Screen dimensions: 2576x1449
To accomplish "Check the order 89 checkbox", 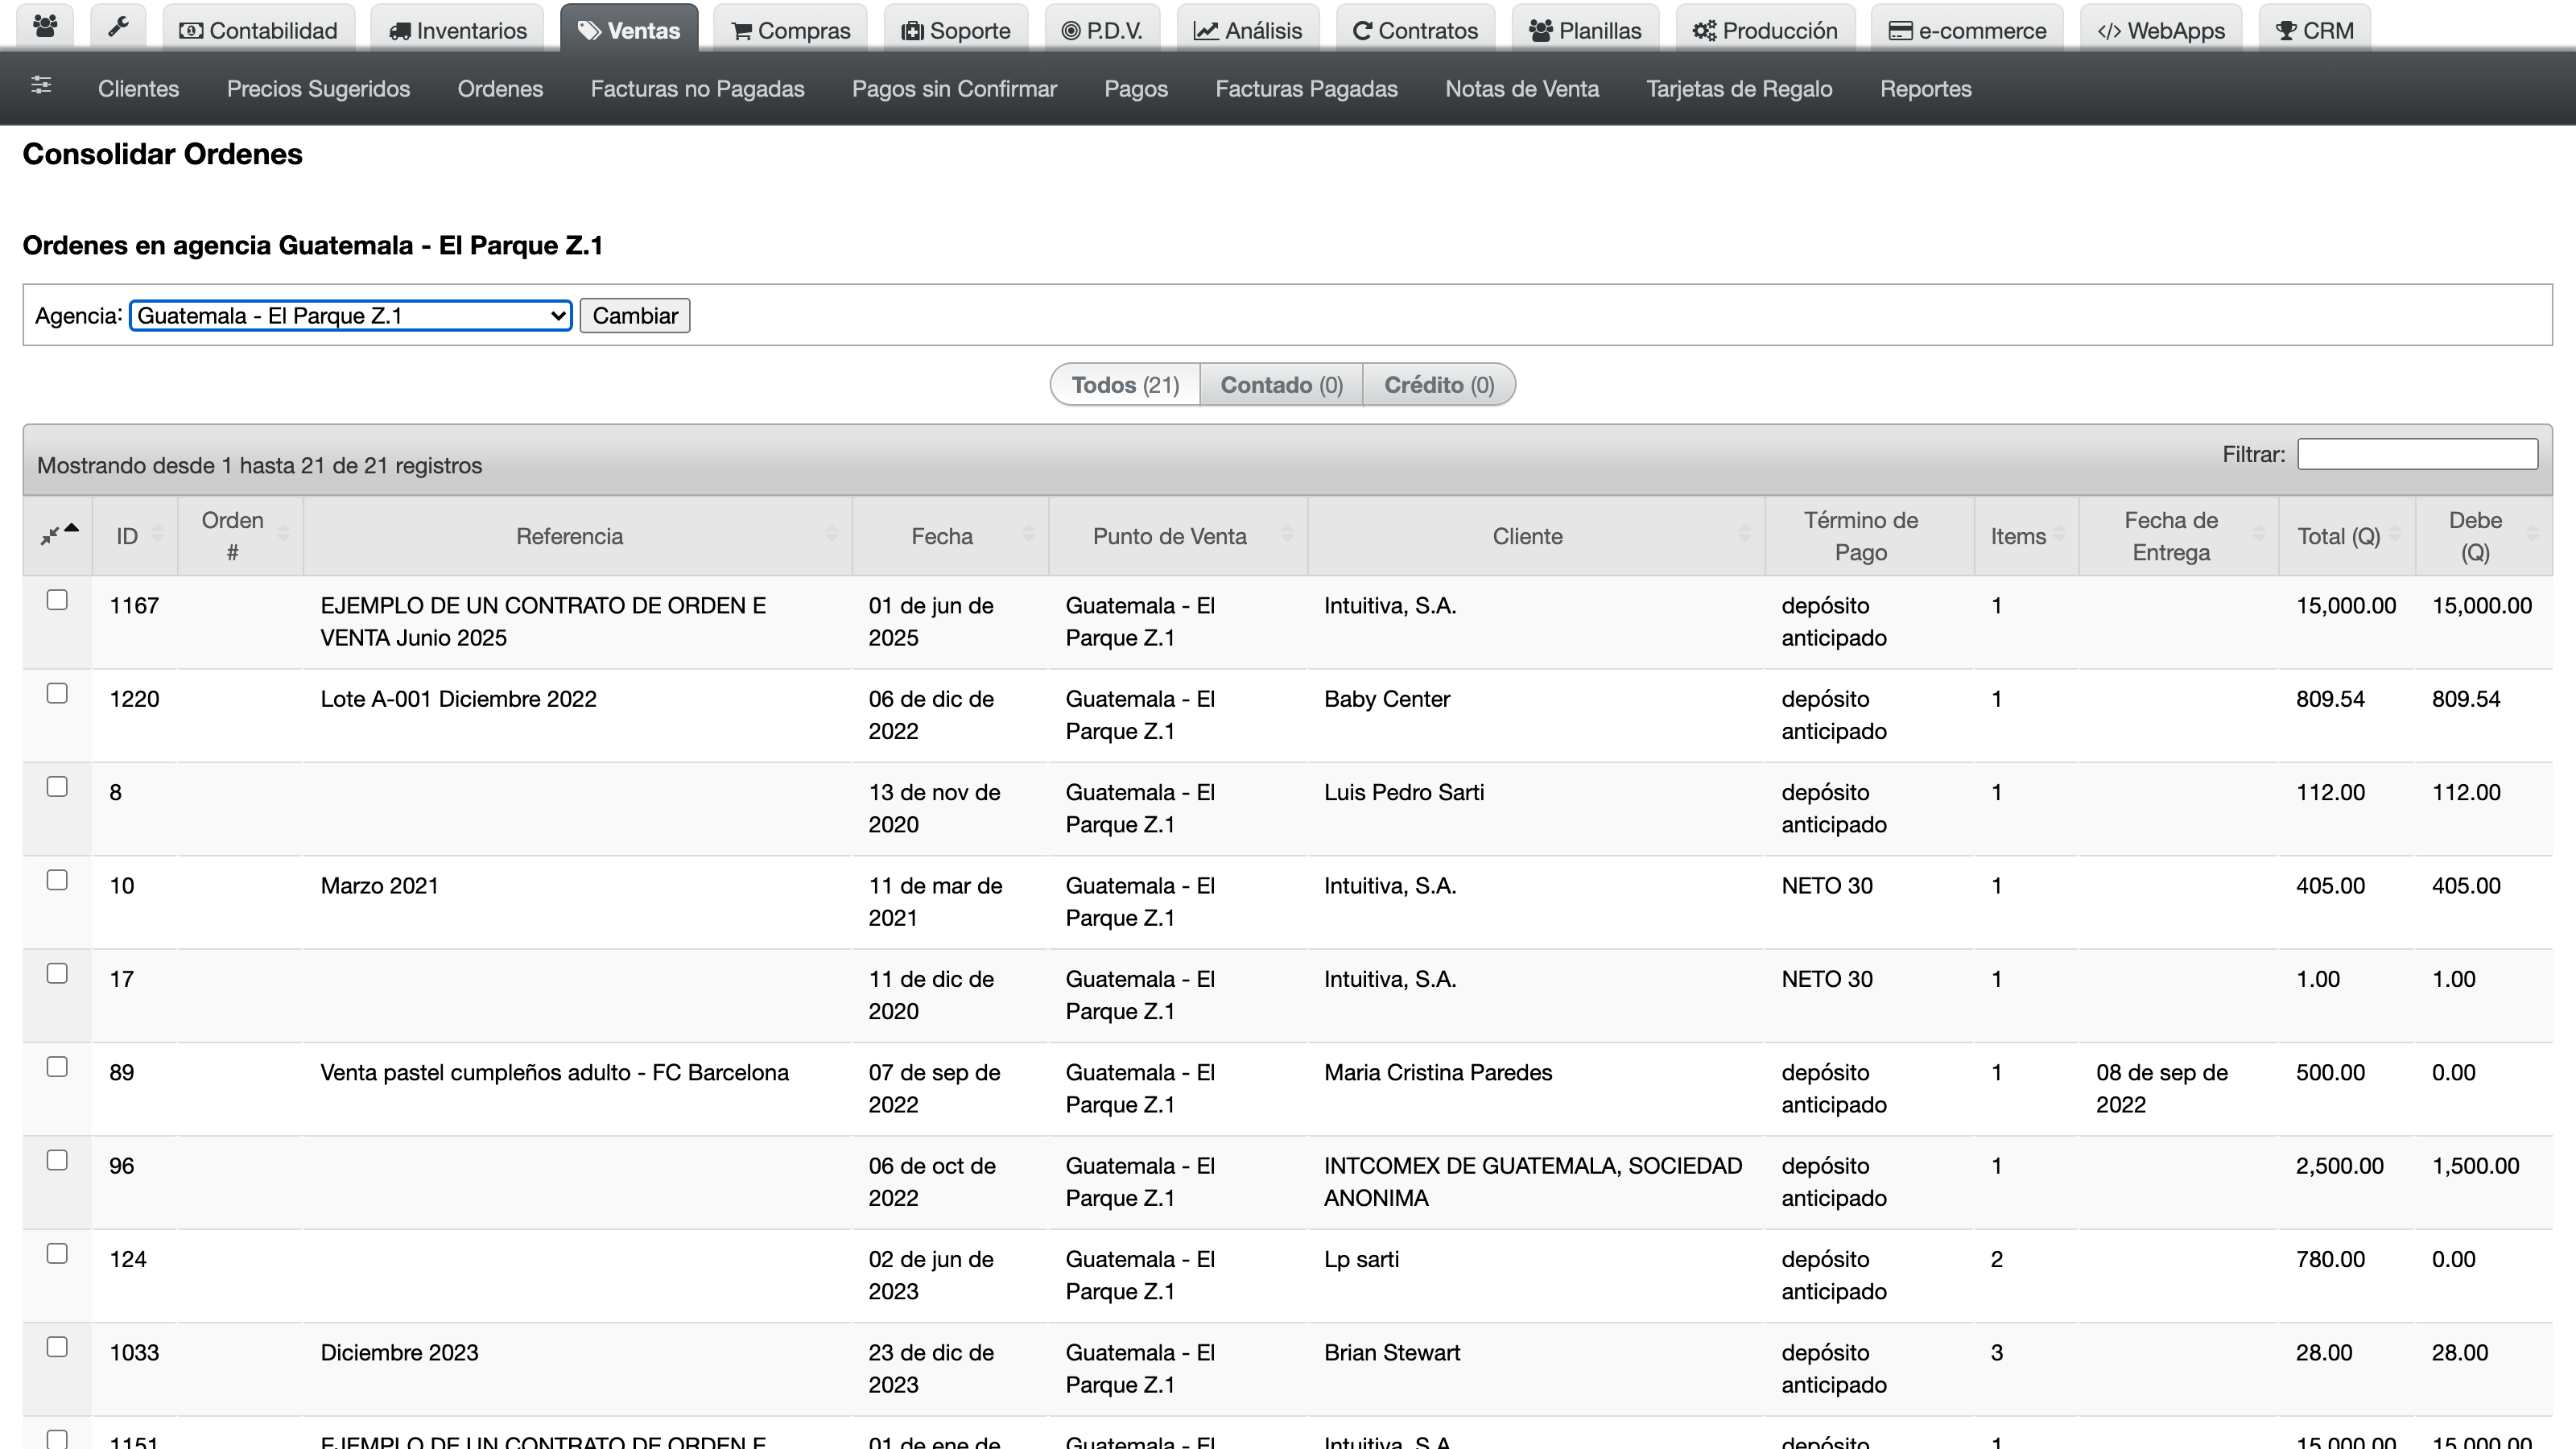I will [x=57, y=1067].
